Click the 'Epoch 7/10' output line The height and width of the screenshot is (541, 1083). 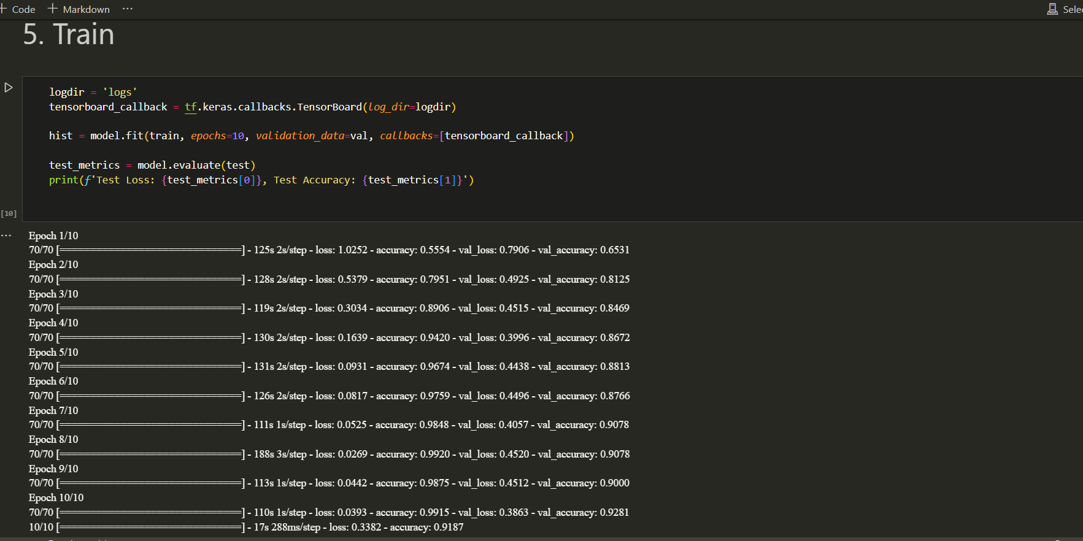[53, 410]
